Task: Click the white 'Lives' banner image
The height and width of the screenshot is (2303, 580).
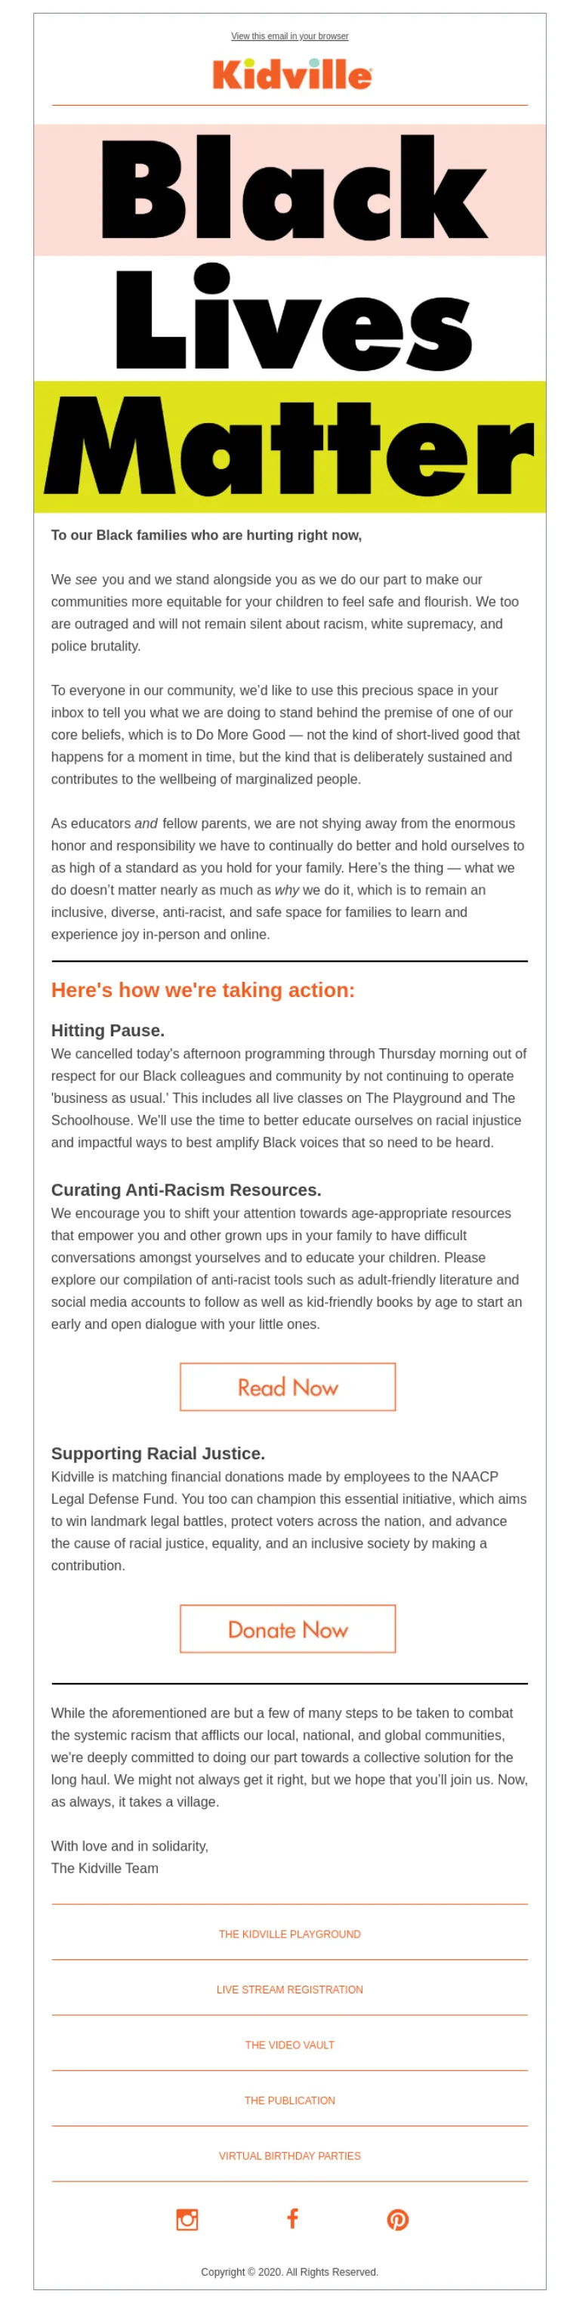Action: click(289, 318)
